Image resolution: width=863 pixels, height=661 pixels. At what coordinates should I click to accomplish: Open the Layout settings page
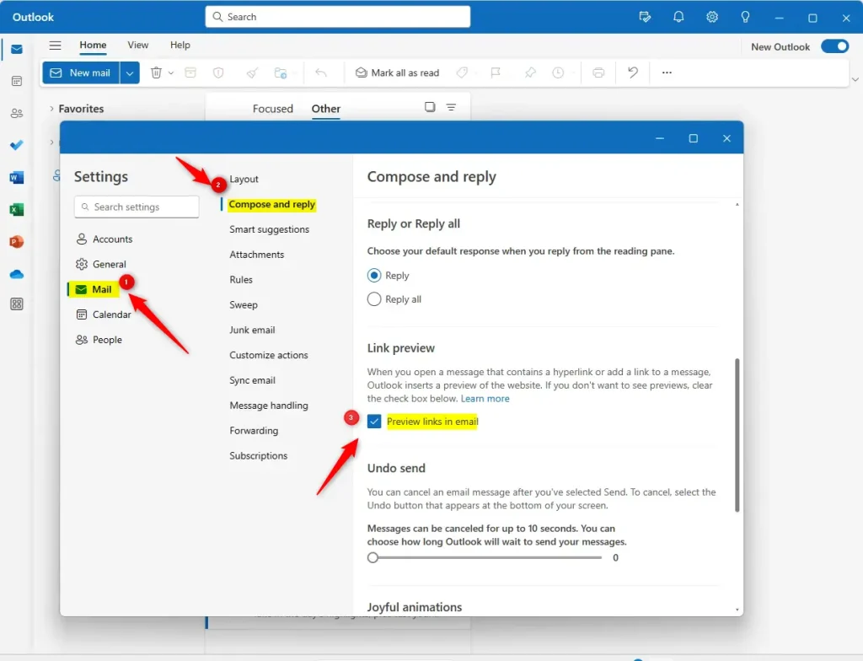[x=244, y=179]
